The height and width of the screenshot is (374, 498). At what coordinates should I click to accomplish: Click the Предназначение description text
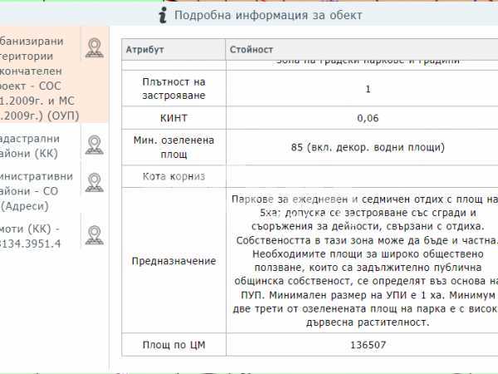click(x=365, y=260)
